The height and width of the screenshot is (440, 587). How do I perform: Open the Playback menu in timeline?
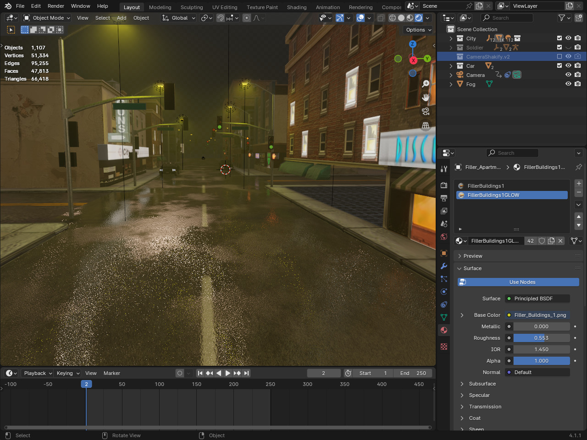(38, 373)
